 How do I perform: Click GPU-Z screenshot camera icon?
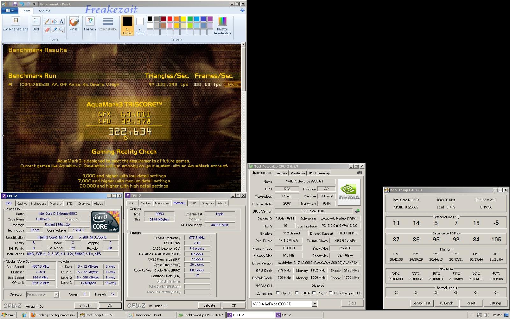click(360, 173)
